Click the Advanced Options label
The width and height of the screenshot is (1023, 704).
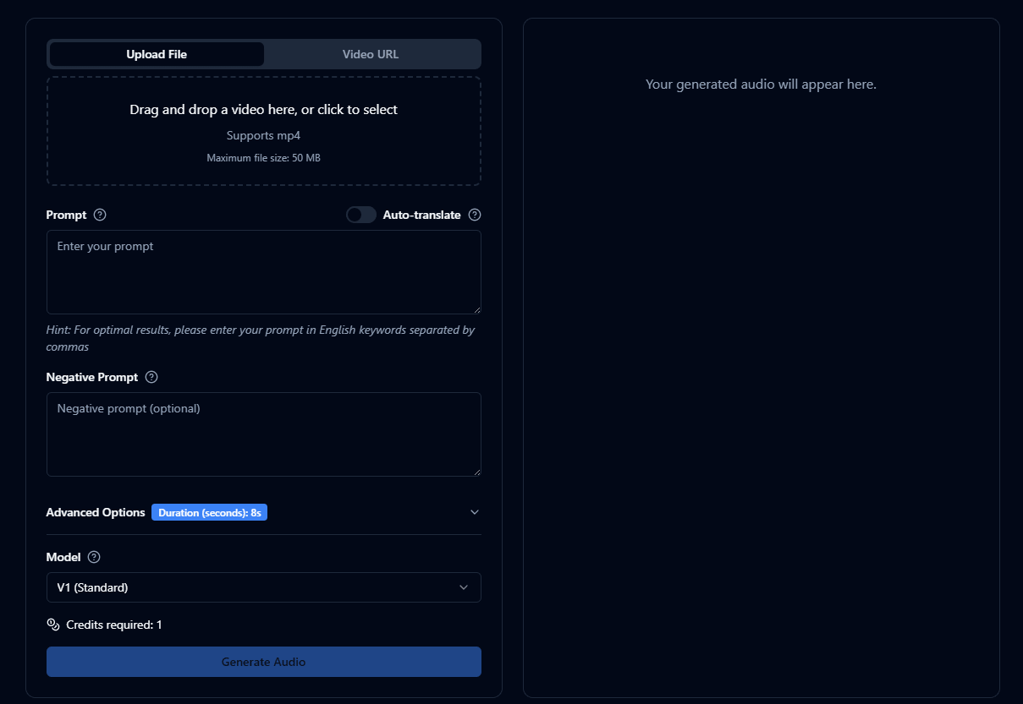[x=96, y=512]
